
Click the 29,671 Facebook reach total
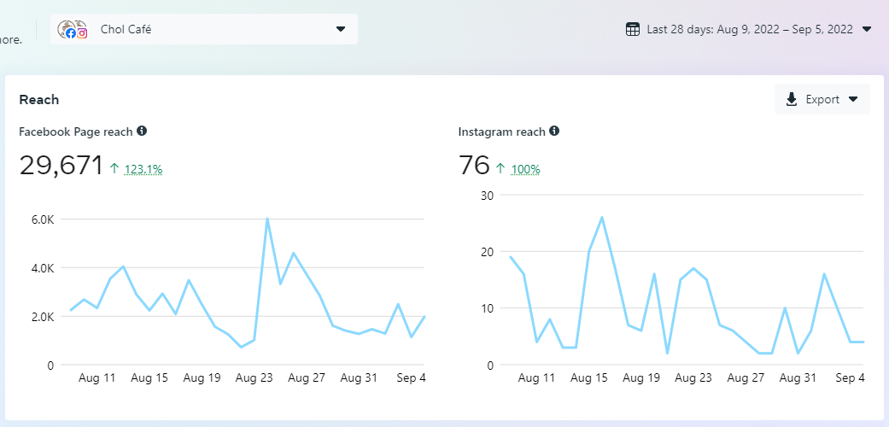point(61,166)
